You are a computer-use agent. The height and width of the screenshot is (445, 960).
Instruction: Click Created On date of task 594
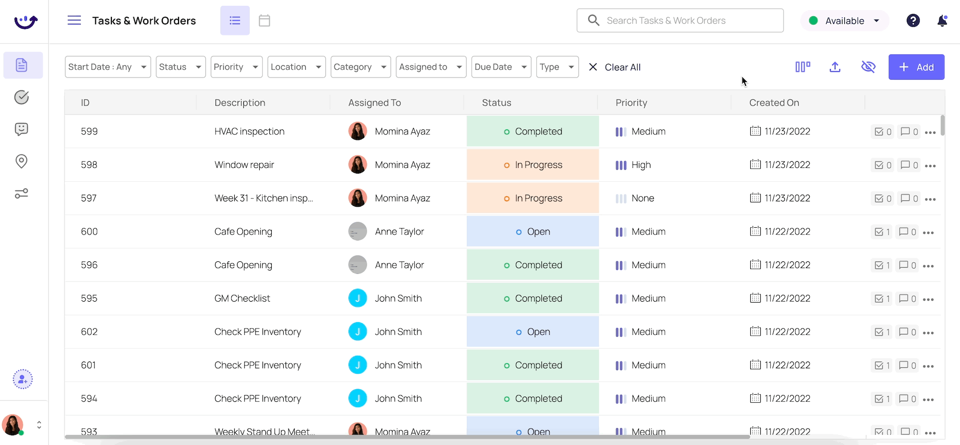click(780, 398)
